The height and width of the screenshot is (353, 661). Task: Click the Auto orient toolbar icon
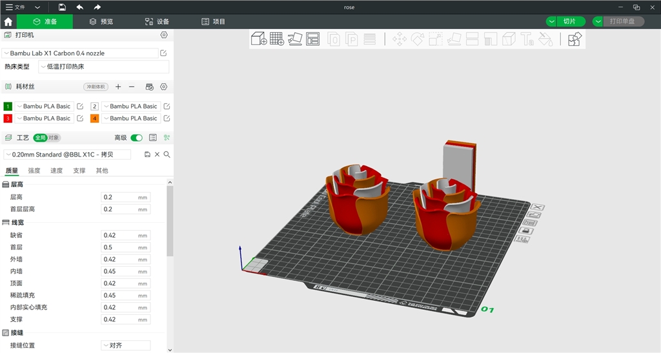(295, 39)
